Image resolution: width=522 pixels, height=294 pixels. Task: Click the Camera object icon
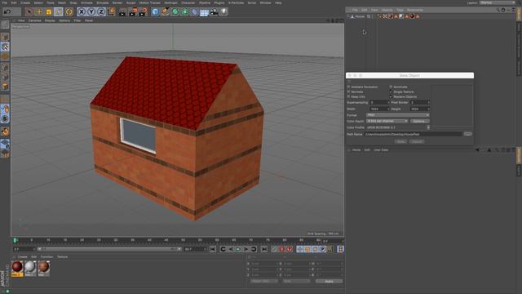click(214, 12)
